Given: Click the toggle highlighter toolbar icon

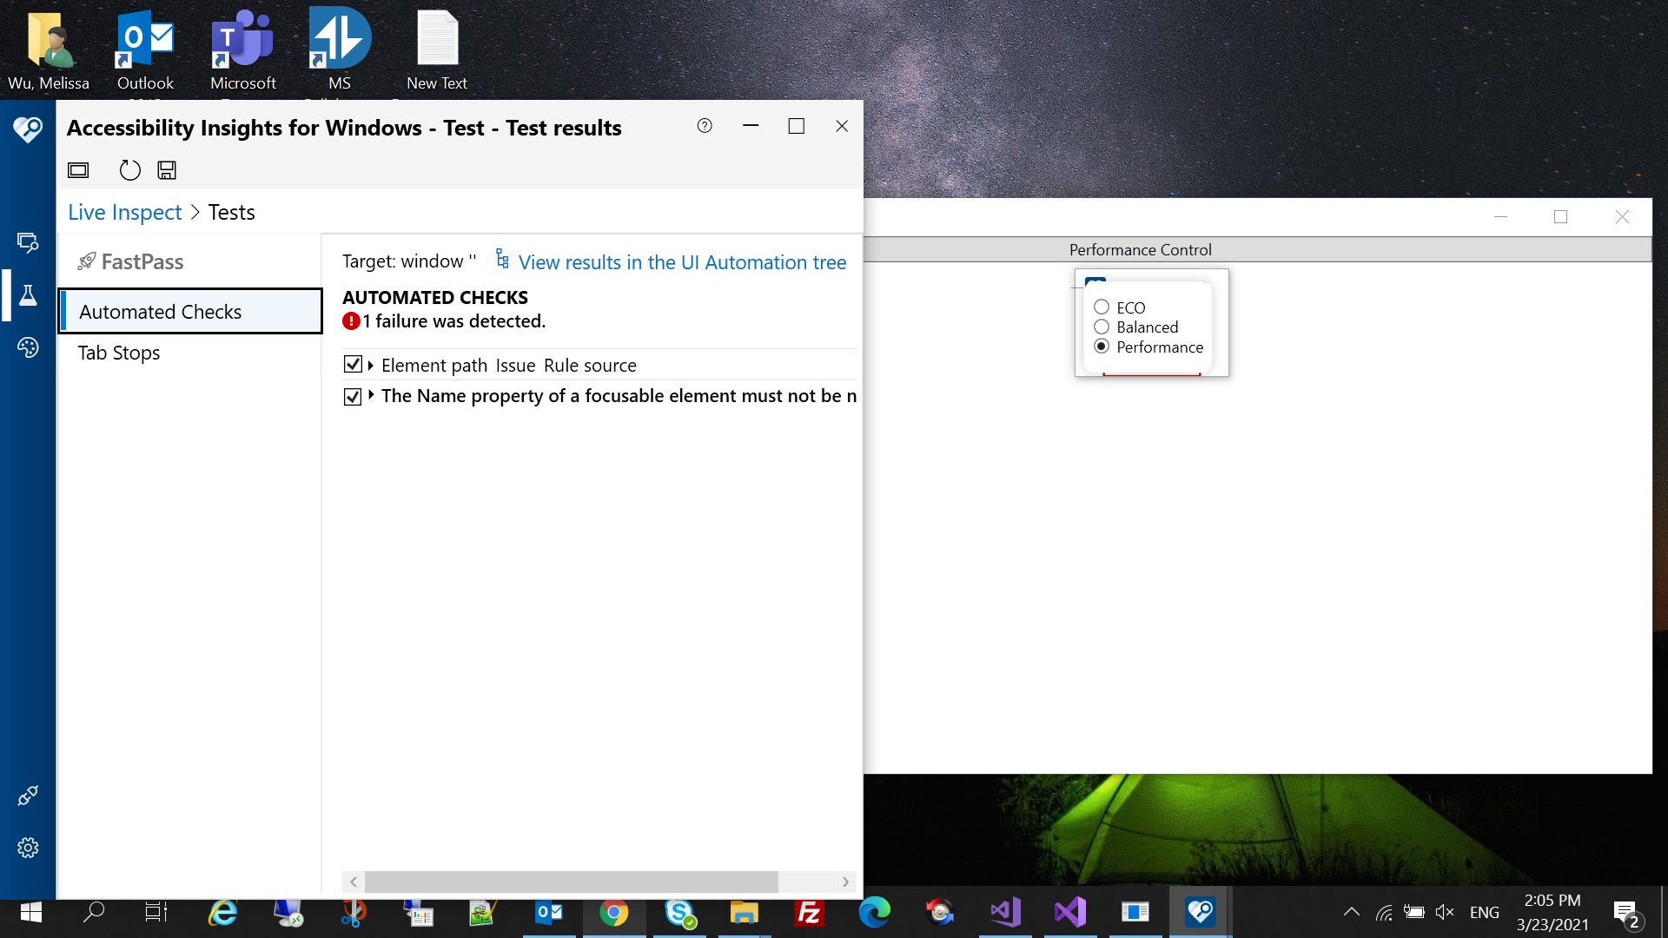Looking at the screenshot, I should (78, 170).
